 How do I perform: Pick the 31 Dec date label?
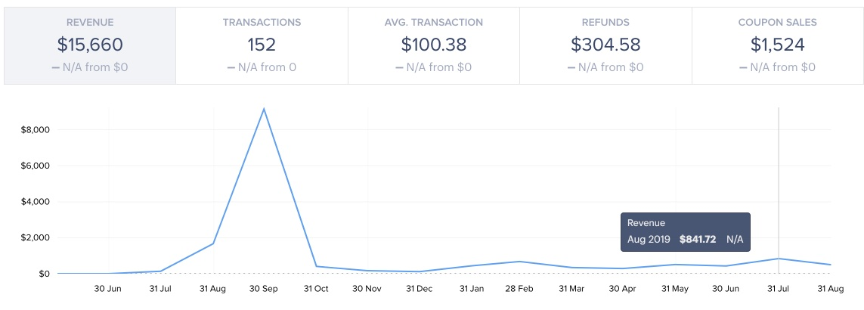coord(419,288)
